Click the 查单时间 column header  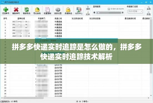point(21,18)
